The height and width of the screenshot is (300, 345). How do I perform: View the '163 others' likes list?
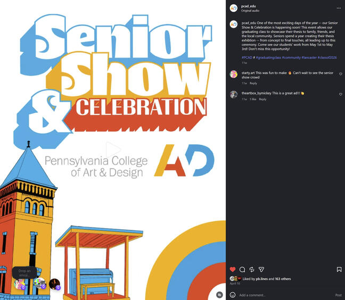[x=283, y=279]
